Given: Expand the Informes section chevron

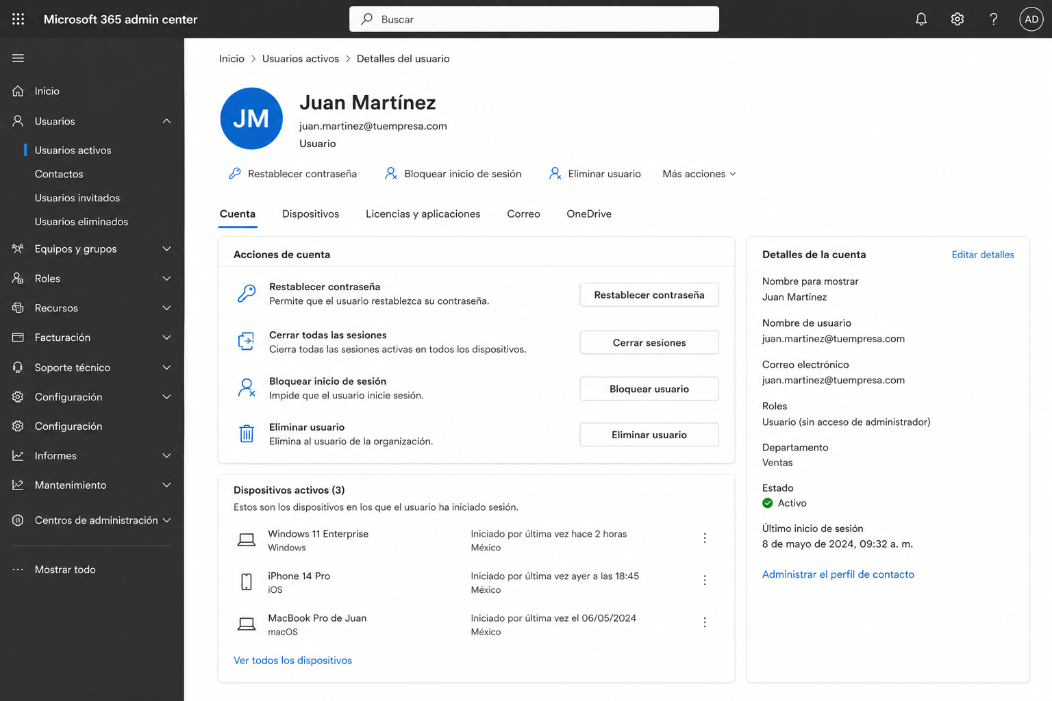Looking at the screenshot, I should [166, 456].
